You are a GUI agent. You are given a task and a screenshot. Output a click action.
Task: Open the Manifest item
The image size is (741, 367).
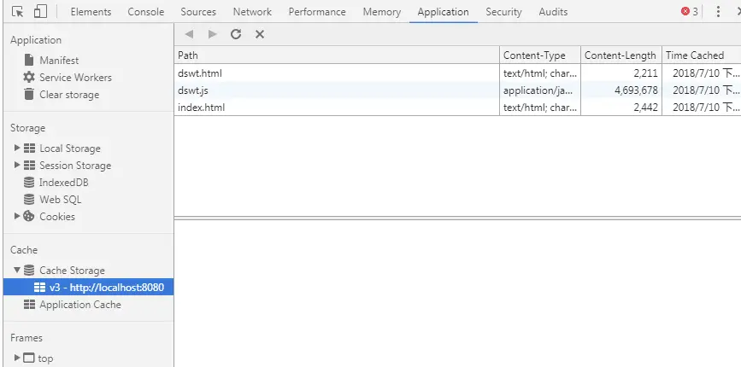click(x=59, y=61)
